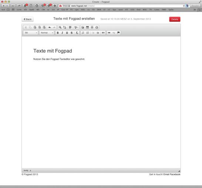Click the saved timestamp text
Screen dimensions: 202x188
pos(126,19)
